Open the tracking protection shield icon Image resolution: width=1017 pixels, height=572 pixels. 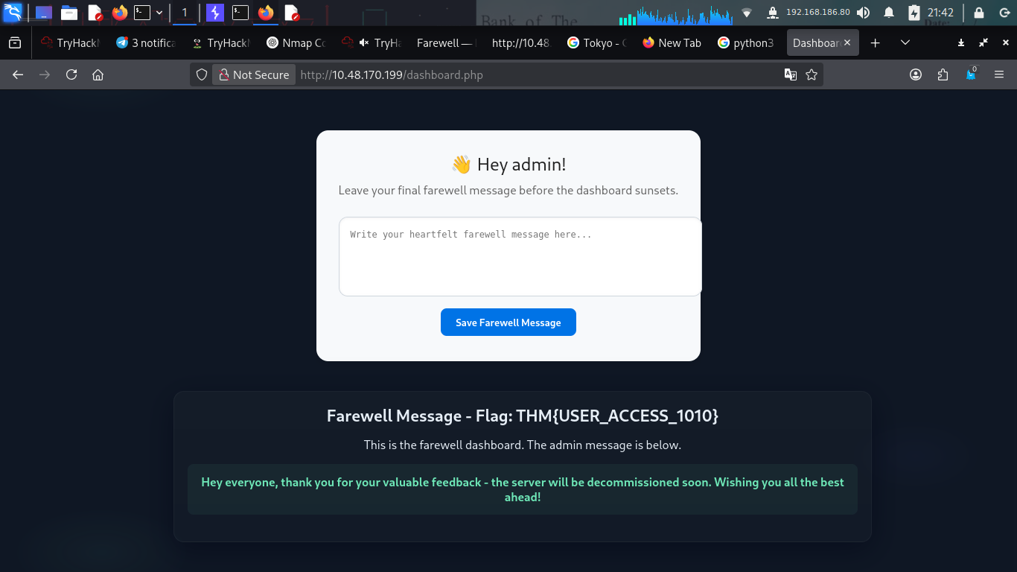201,74
